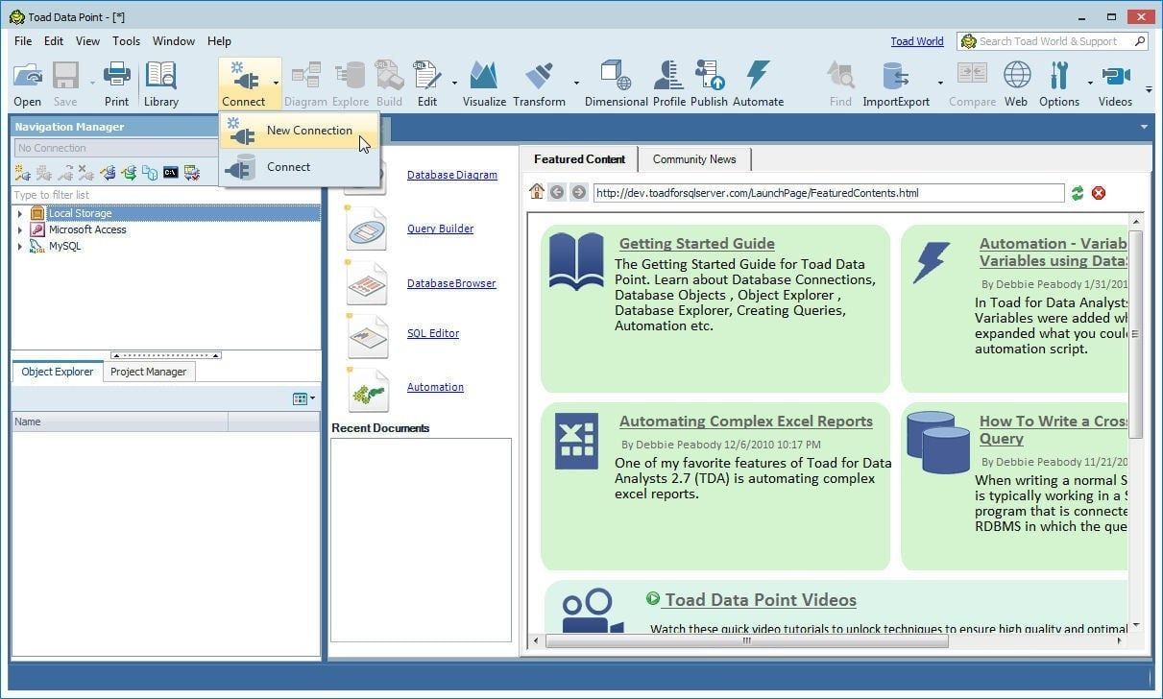Expand the Microsoft Access tree node
The width and height of the screenshot is (1163, 699).
(20, 229)
